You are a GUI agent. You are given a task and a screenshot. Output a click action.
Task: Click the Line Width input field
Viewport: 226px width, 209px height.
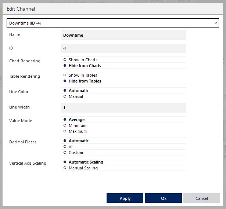click(123, 108)
